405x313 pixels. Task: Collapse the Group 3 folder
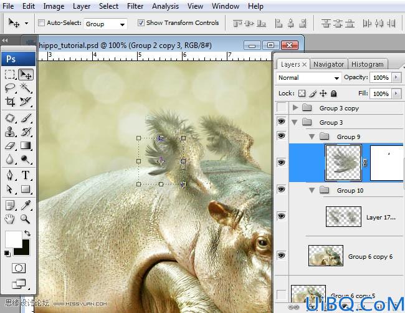pos(295,122)
